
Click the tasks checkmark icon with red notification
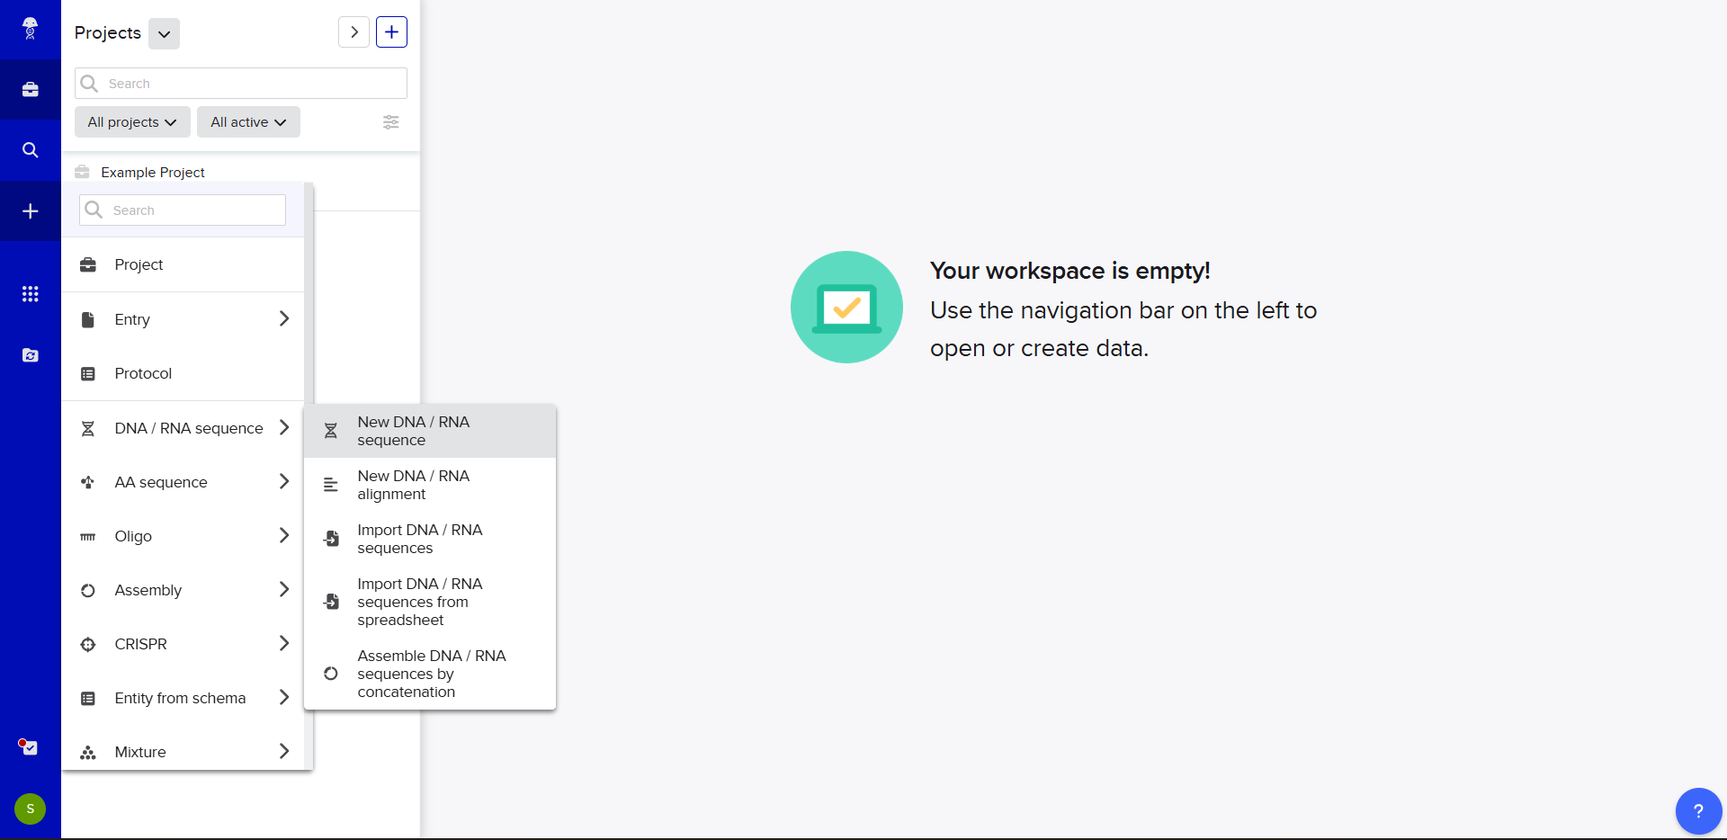coord(30,747)
